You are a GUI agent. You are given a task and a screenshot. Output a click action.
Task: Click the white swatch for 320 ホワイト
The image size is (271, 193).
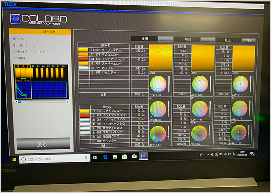click(84, 68)
